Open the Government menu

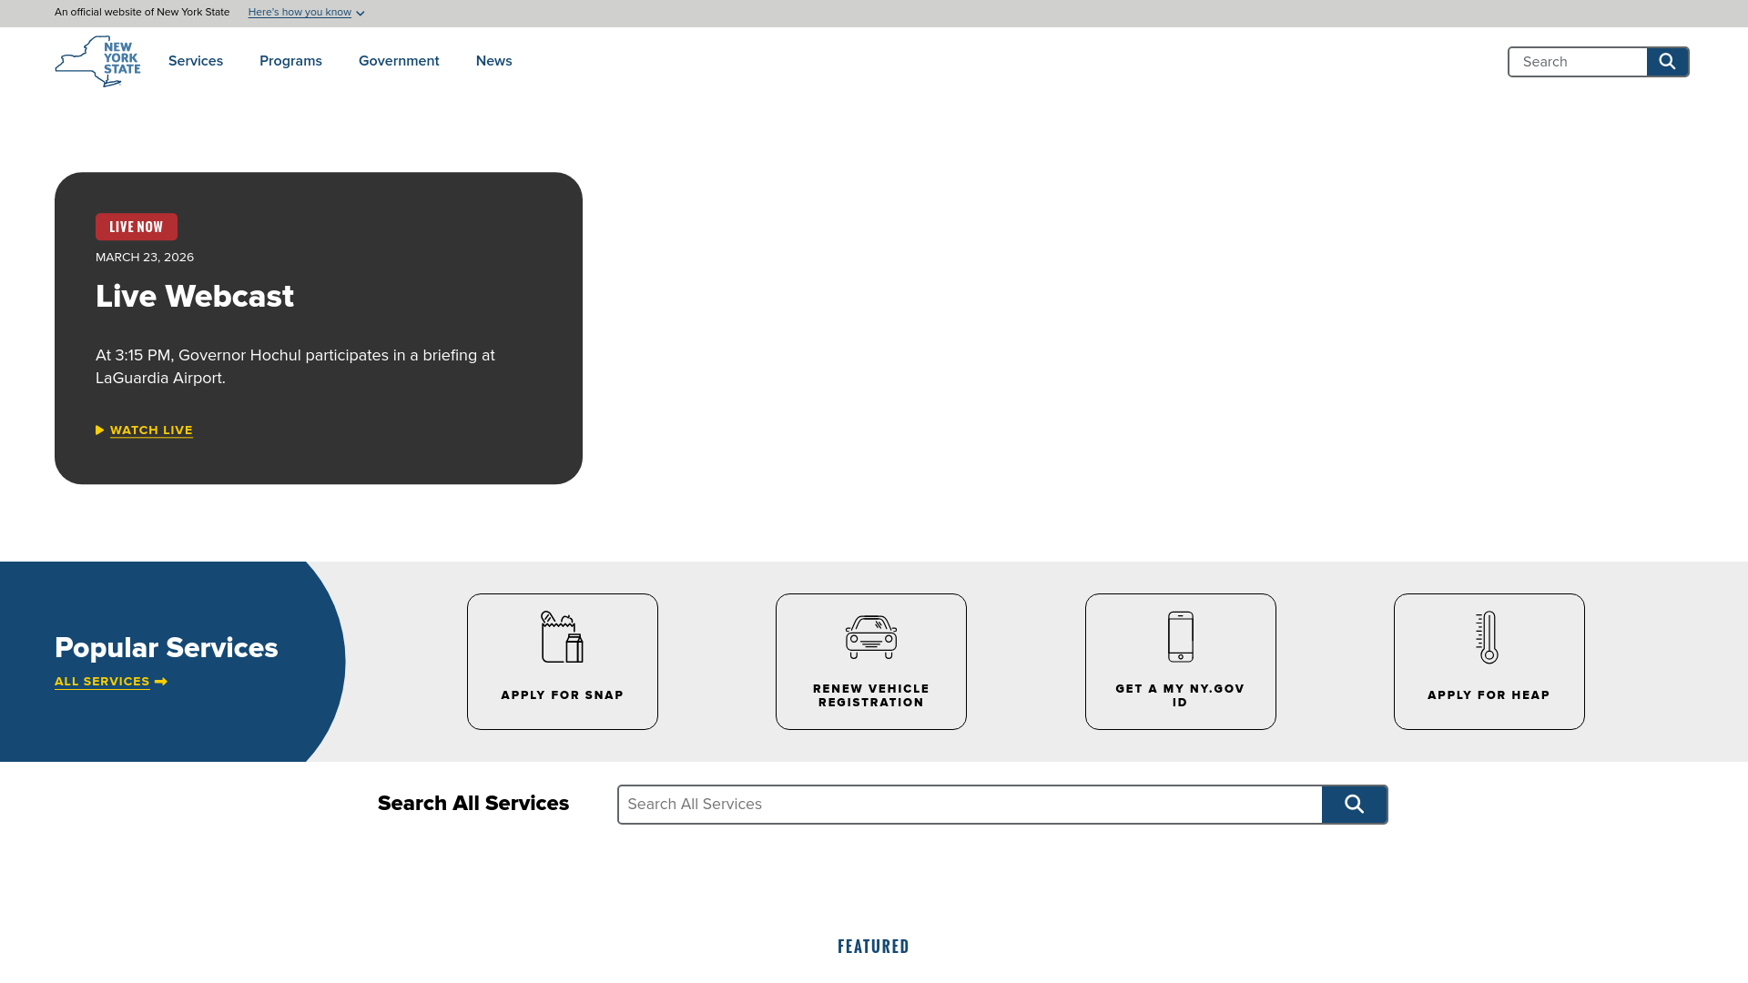coord(399,61)
